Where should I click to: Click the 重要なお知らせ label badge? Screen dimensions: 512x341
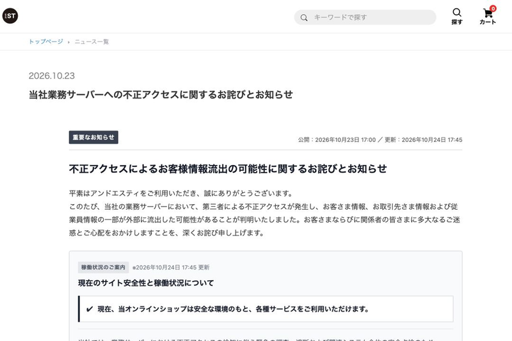coord(93,138)
